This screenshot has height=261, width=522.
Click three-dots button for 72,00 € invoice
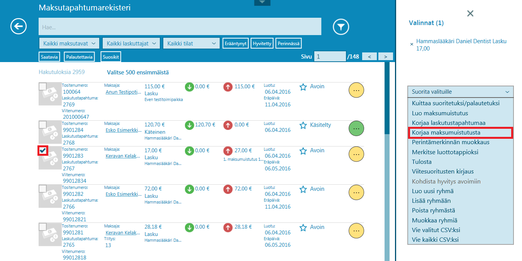pyautogui.click(x=356, y=192)
